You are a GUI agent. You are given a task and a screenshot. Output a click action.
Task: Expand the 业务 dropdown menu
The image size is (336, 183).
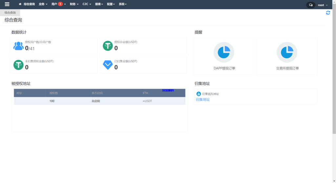coord(43,4)
